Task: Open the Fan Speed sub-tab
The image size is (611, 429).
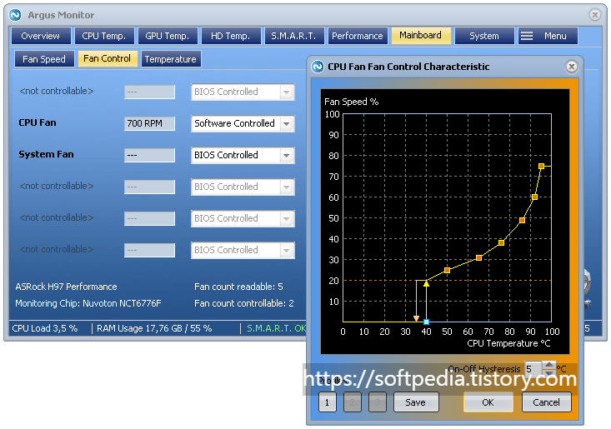Action: click(44, 59)
